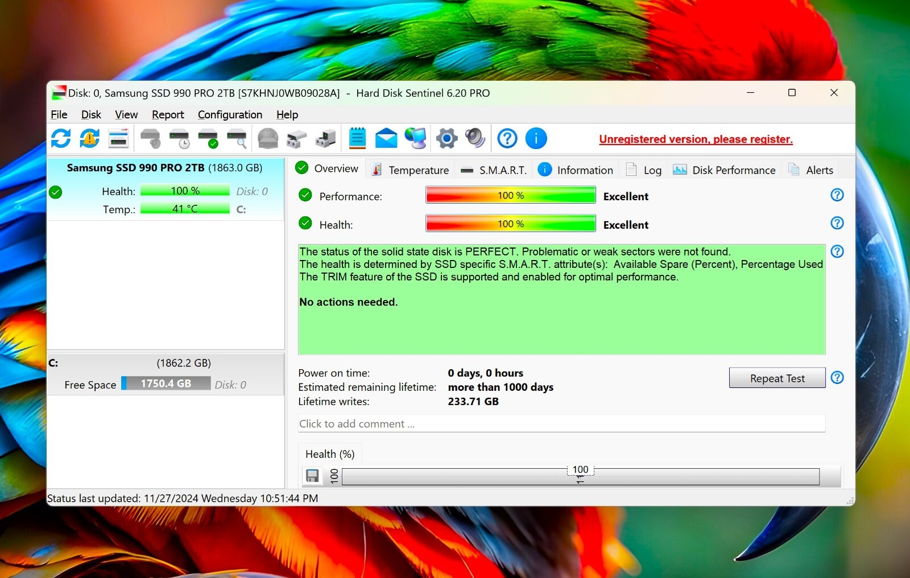Open the blue notepad report icon

357,138
